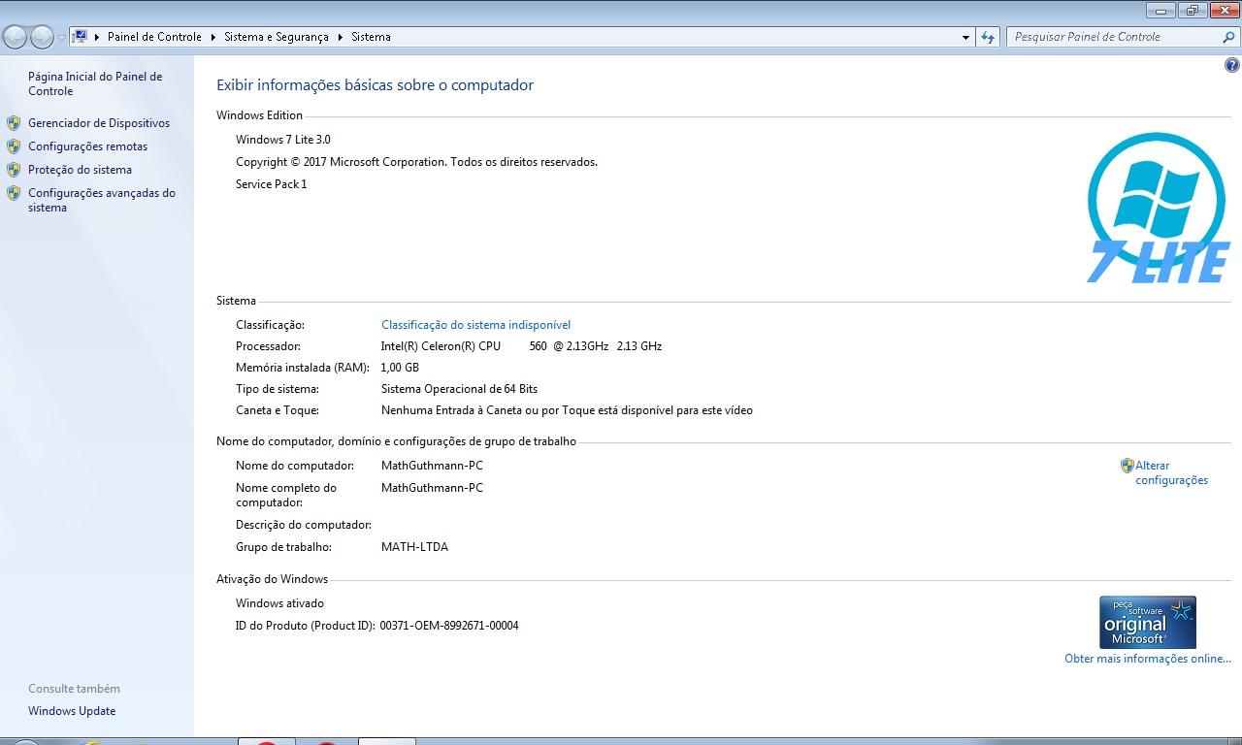
Task: Refresh the page with the refresh button
Action: click(988, 37)
